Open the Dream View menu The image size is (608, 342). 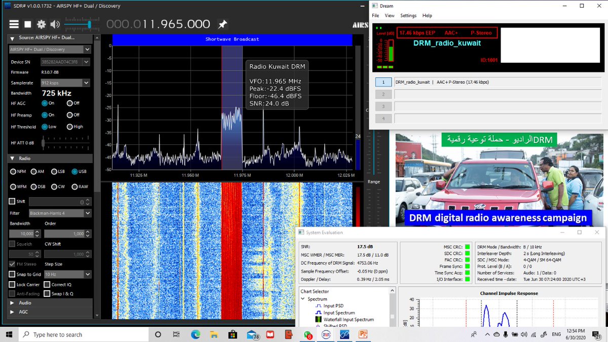click(390, 16)
